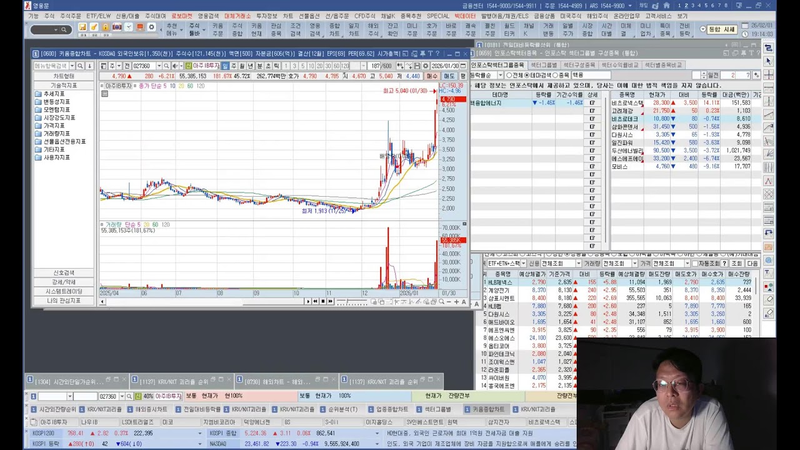Toggle the 월 monthly period button
This screenshot has height=450, width=800.
point(242,66)
